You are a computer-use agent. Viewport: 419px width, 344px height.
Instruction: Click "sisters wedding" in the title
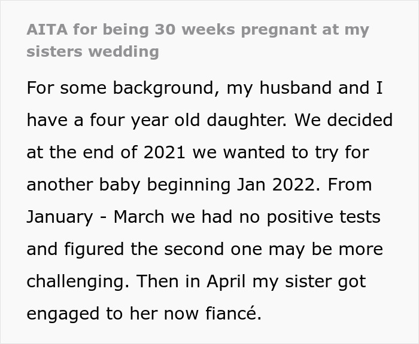[93, 51]
